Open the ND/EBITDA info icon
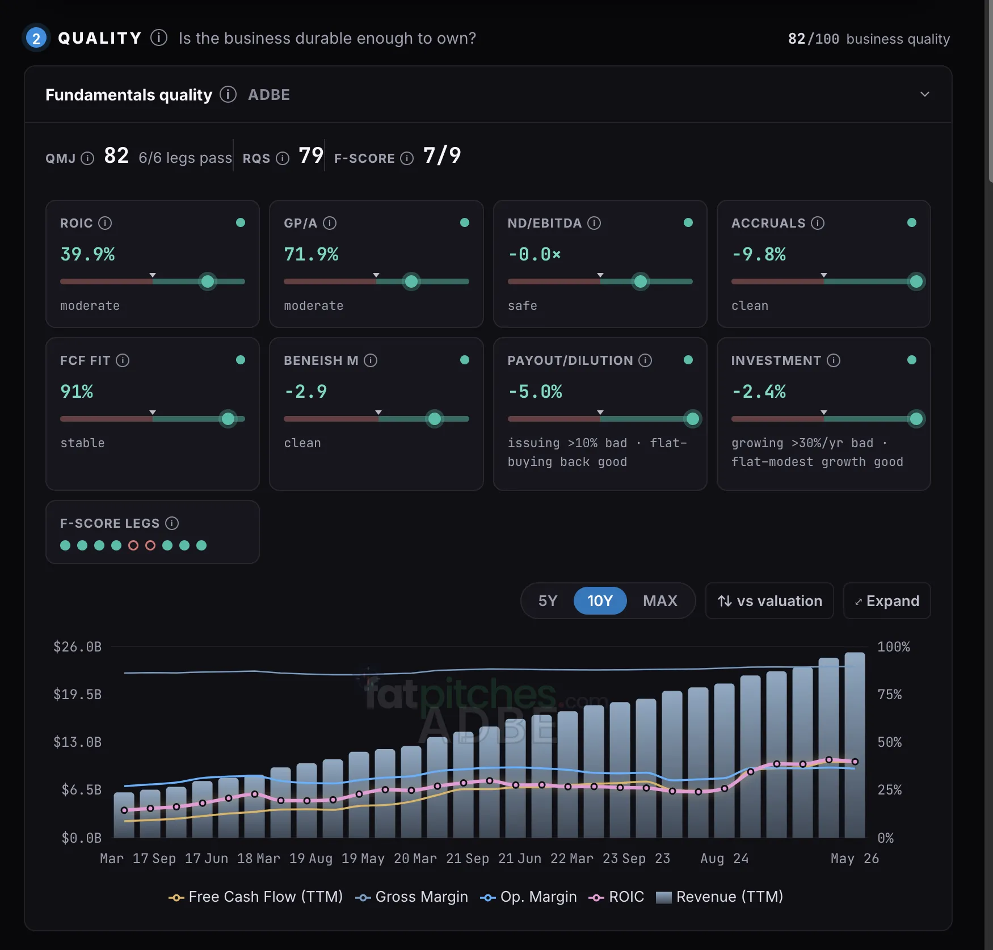 (594, 223)
